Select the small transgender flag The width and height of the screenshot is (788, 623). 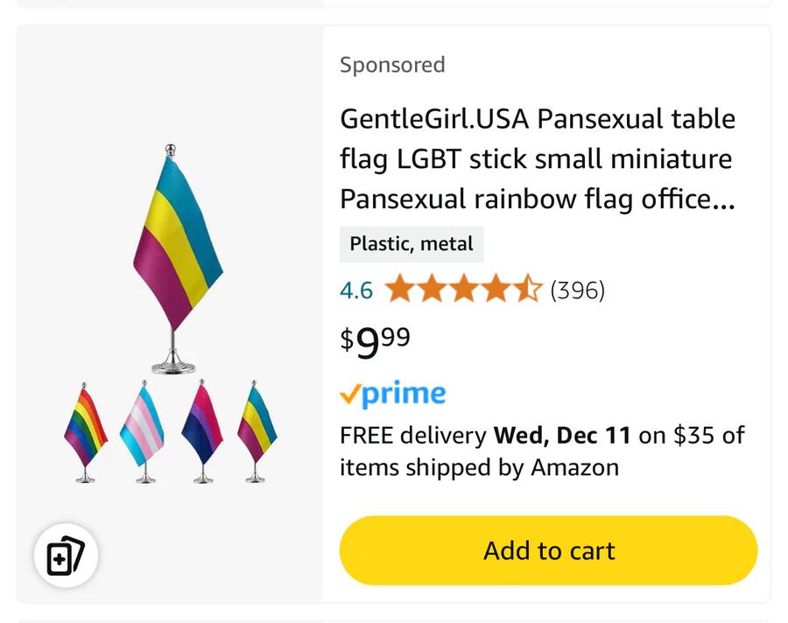[143, 429]
